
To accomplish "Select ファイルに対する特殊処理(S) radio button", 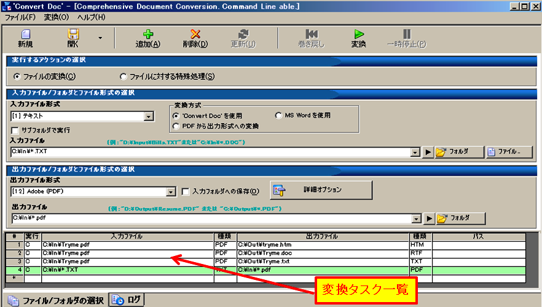I will click(x=123, y=76).
